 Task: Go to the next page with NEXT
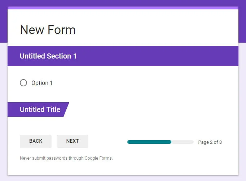pos(72,141)
